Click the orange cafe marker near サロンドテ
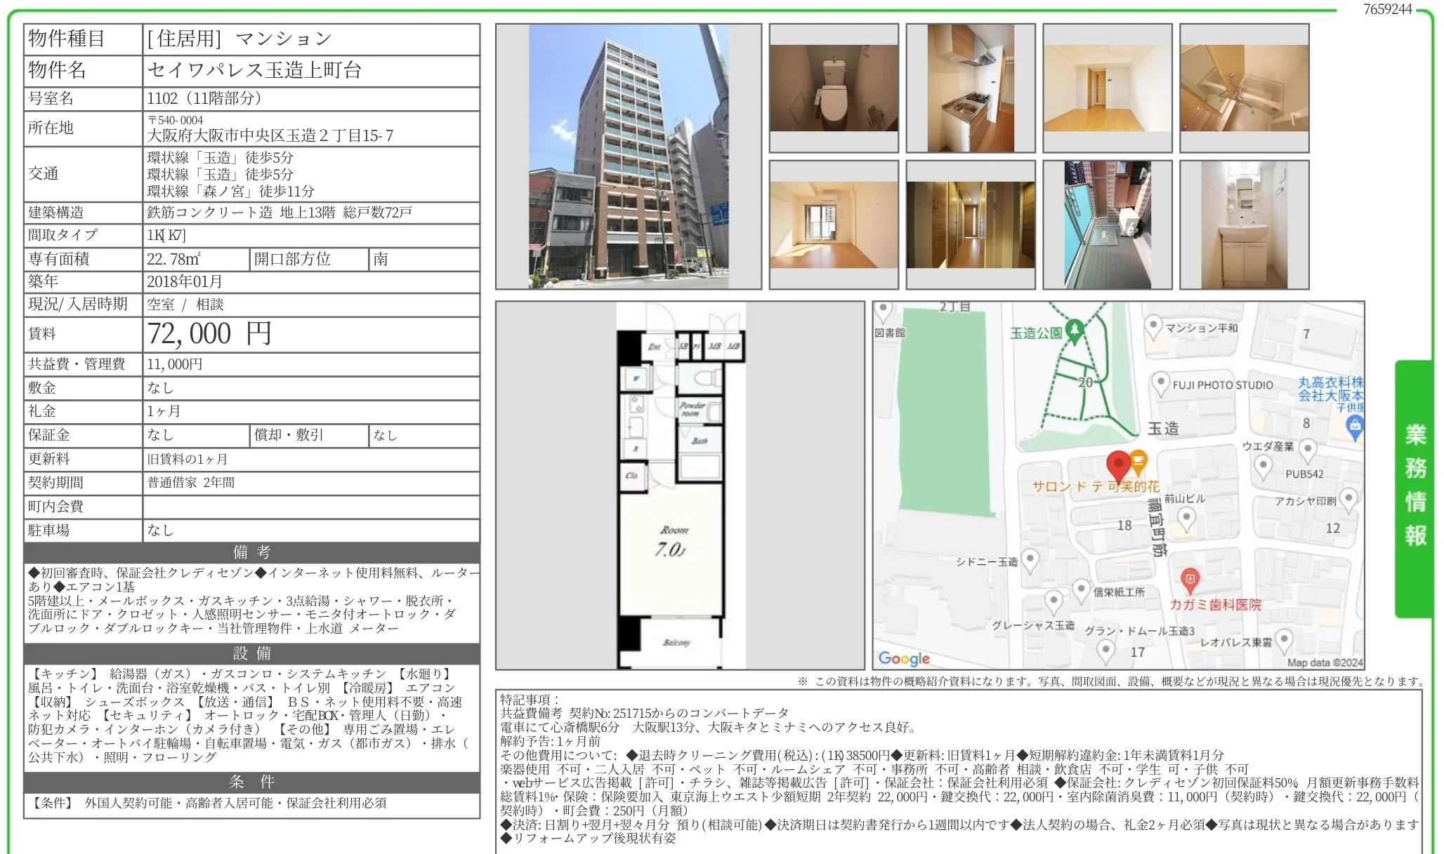The image size is (1444, 854). pos(1138,461)
